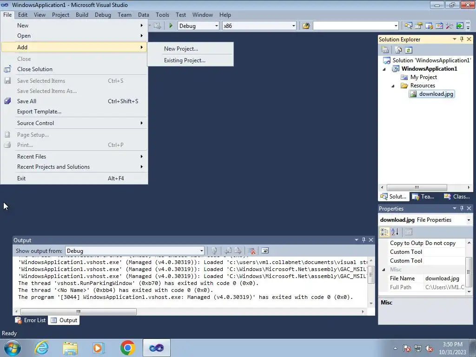Pin the Solution Explorer panel
476x357 pixels.
[462, 39]
